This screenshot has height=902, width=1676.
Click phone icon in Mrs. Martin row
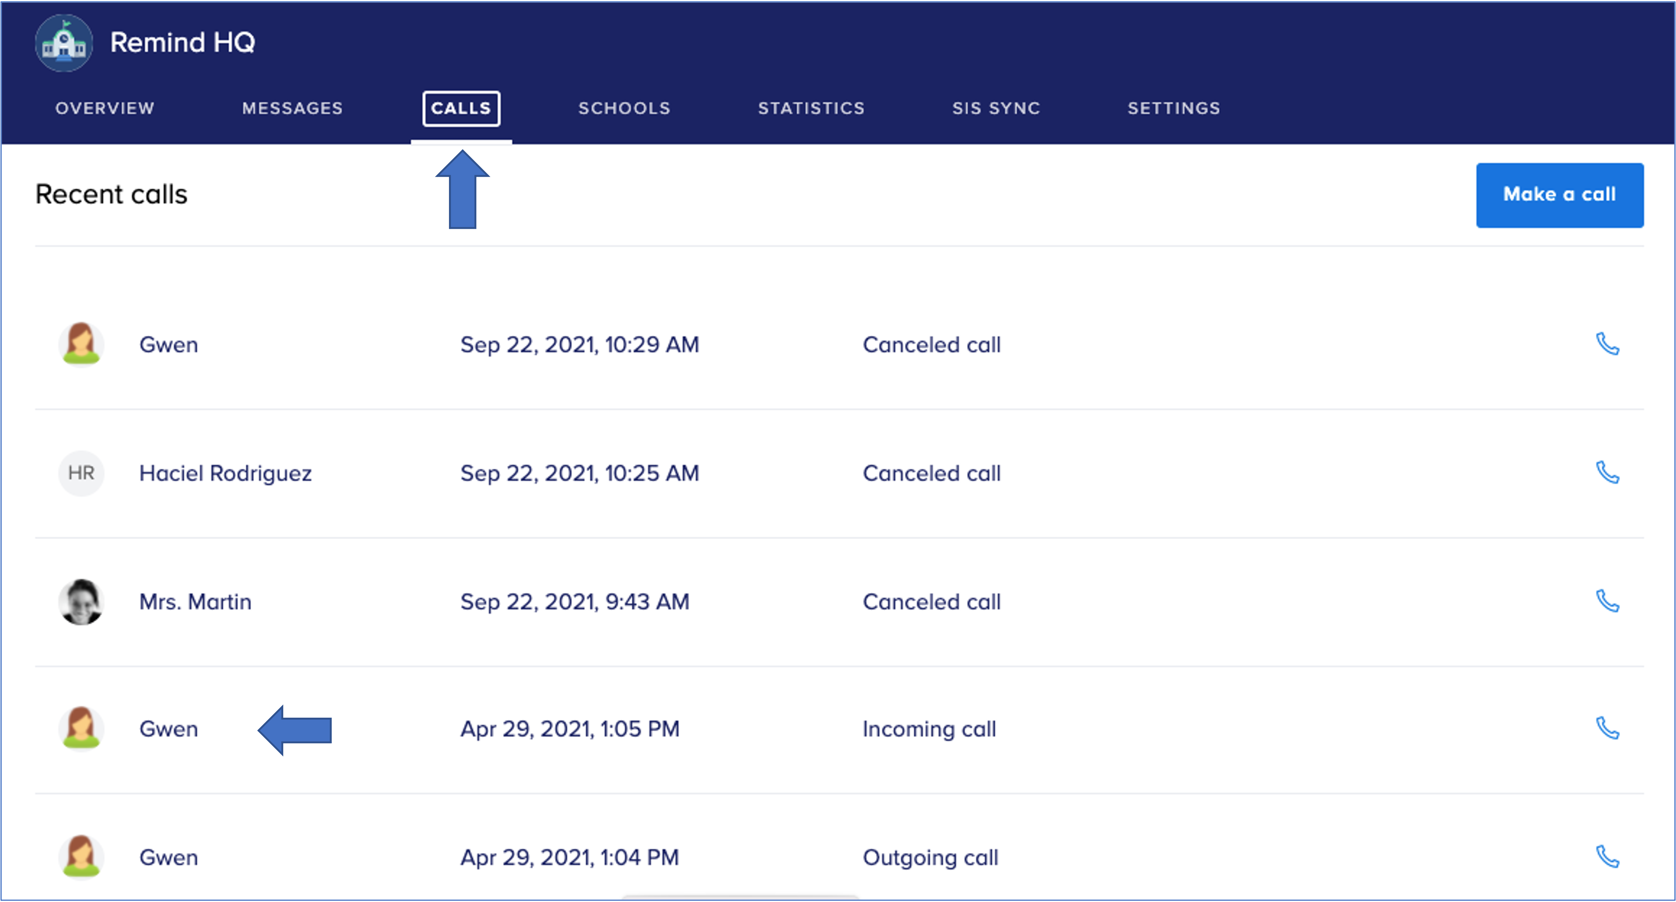pos(1607,601)
